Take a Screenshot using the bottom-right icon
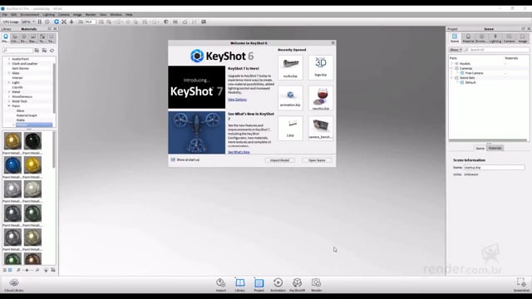This screenshot has width=532, height=299. tap(521, 285)
